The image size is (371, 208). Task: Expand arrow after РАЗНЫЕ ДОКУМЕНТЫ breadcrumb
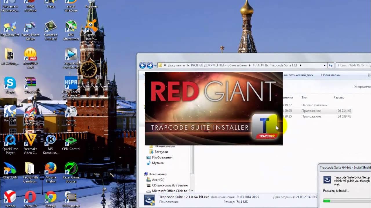coord(250,65)
